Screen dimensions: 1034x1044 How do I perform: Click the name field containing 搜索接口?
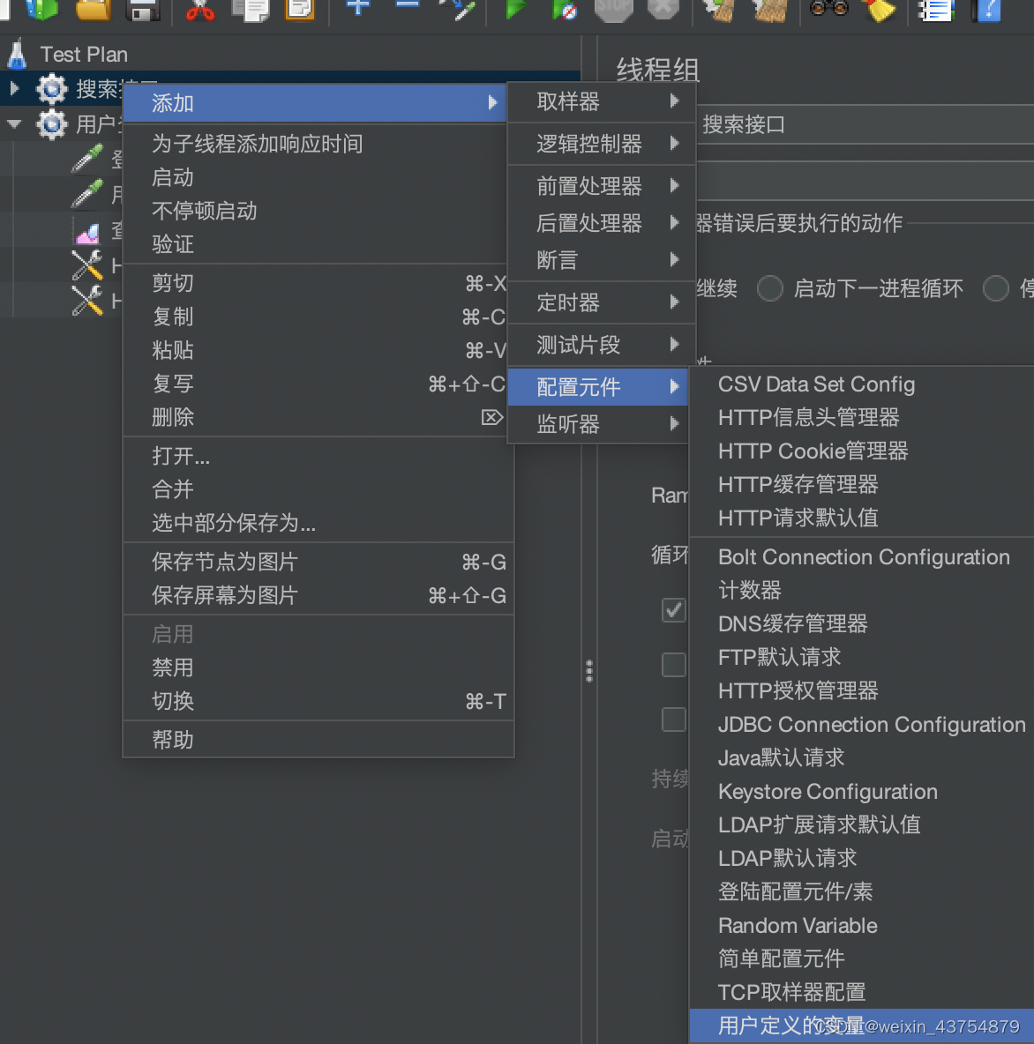865,123
